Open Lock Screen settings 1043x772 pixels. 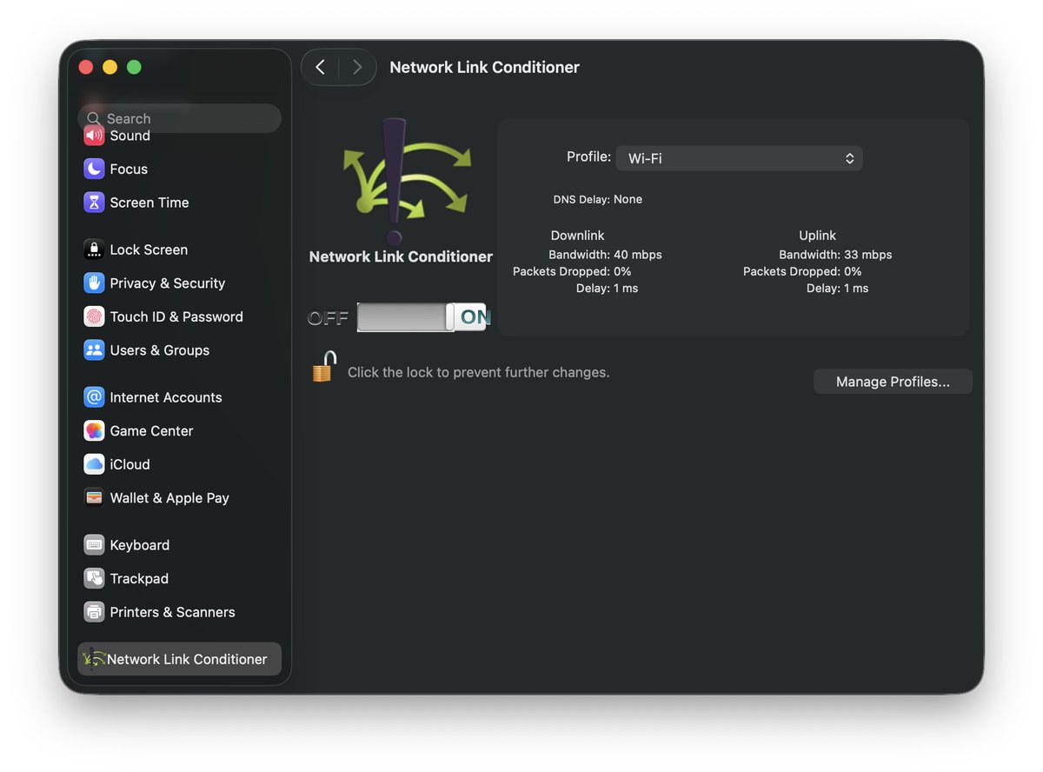tap(179, 250)
